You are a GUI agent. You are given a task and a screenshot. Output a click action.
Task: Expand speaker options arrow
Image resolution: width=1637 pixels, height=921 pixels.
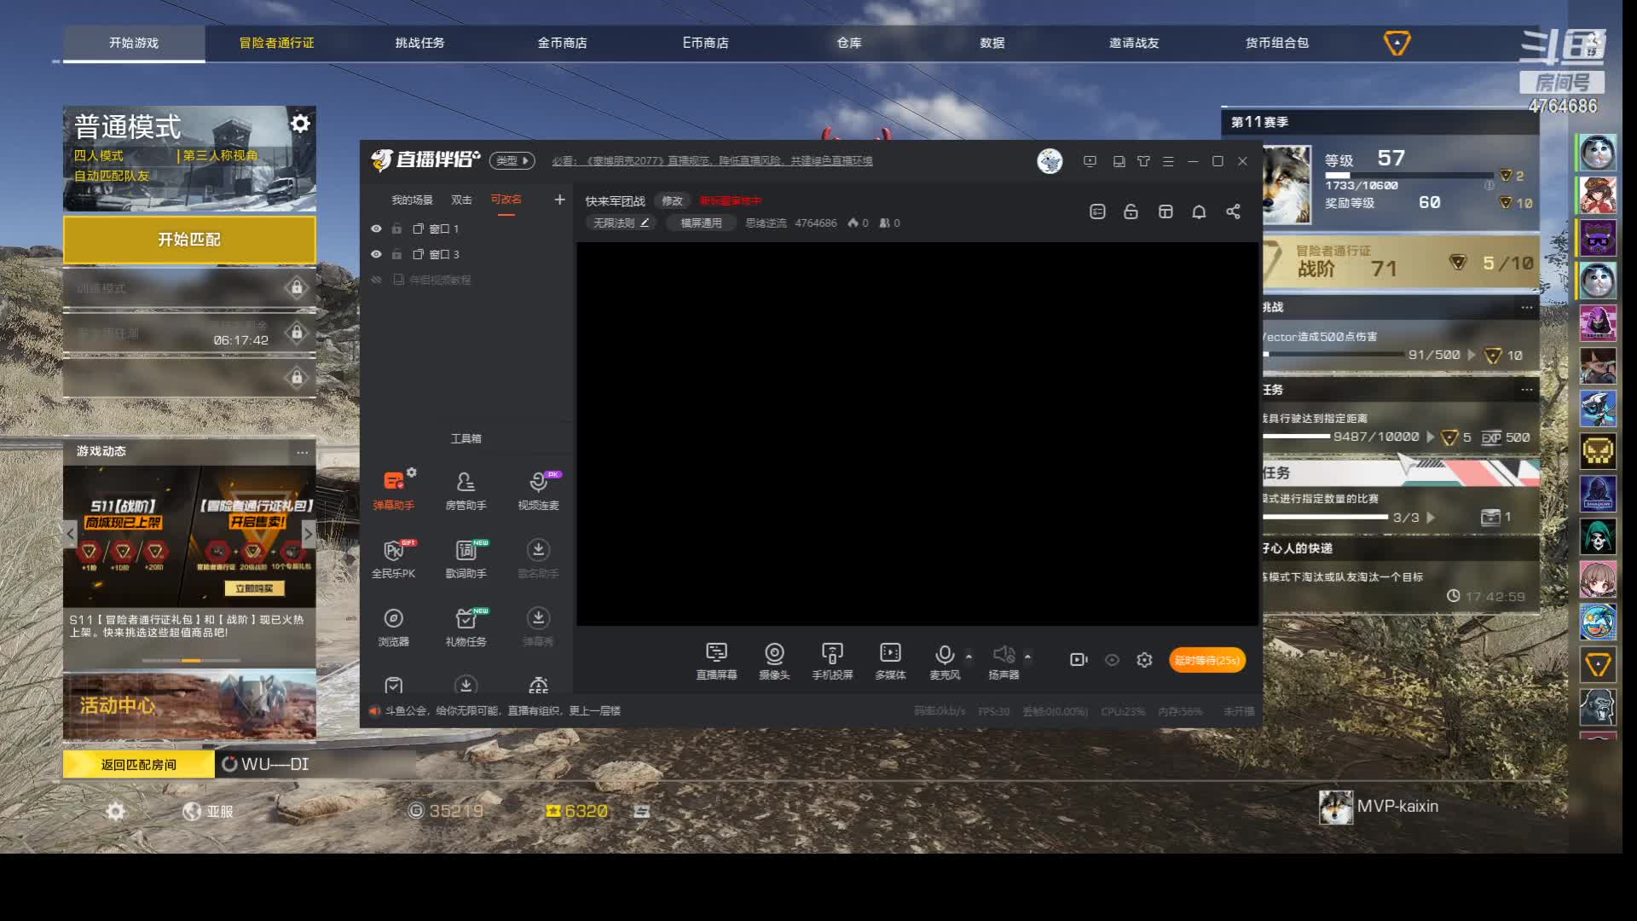[x=1027, y=656]
